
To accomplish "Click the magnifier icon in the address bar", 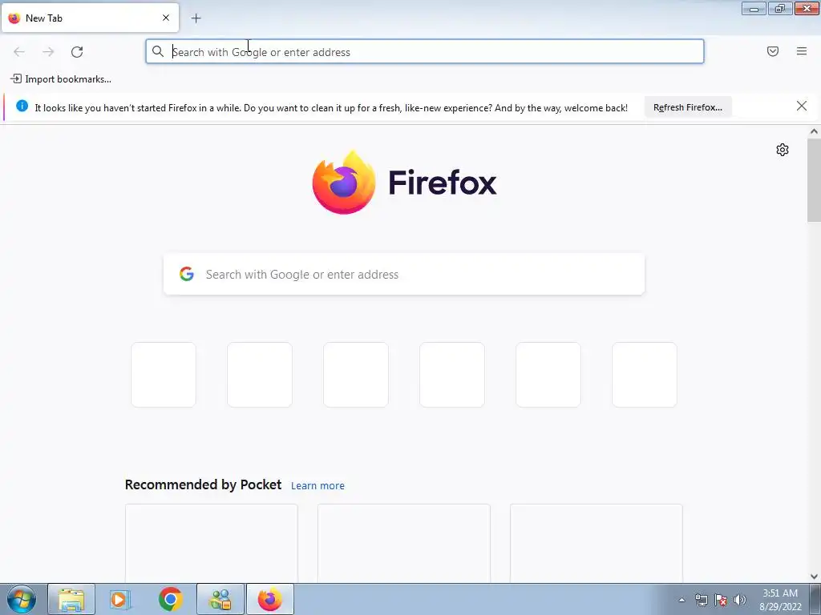I will coord(158,51).
